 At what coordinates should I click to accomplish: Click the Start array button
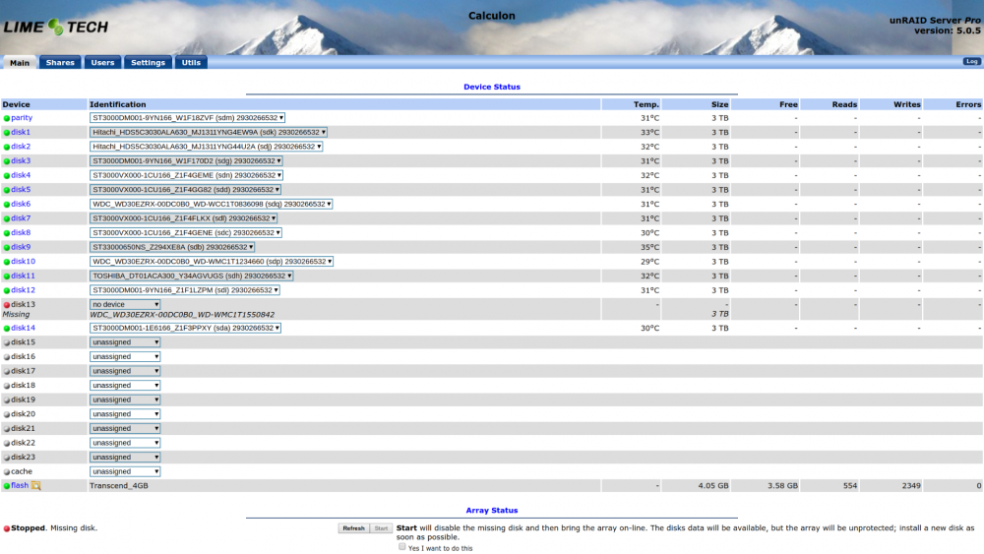pos(381,528)
